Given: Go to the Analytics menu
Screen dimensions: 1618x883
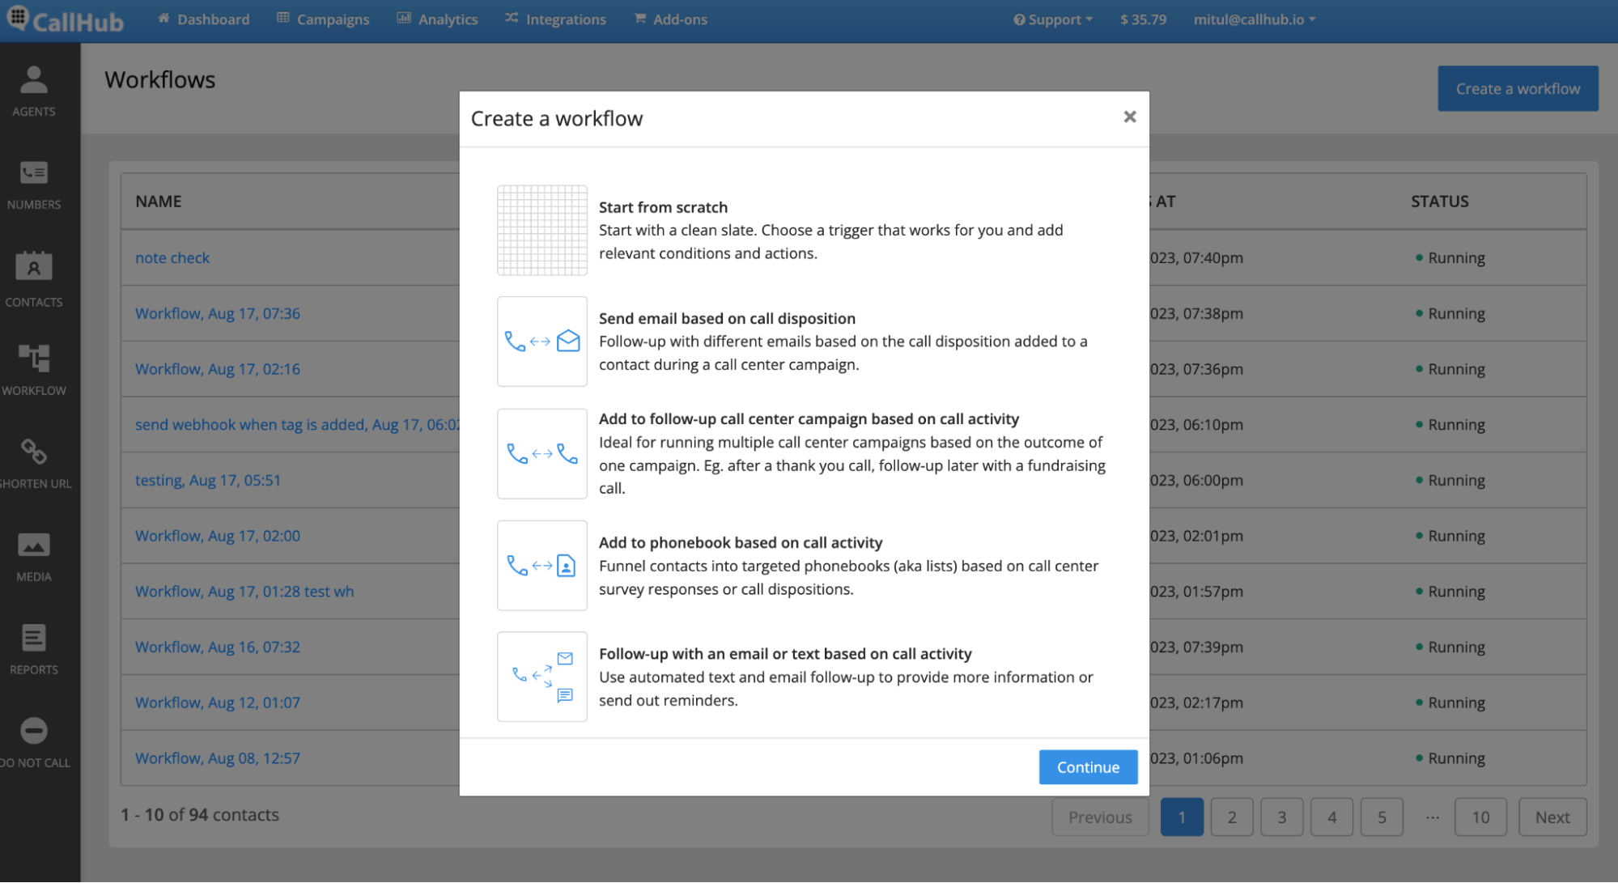Looking at the screenshot, I should [437, 19].
